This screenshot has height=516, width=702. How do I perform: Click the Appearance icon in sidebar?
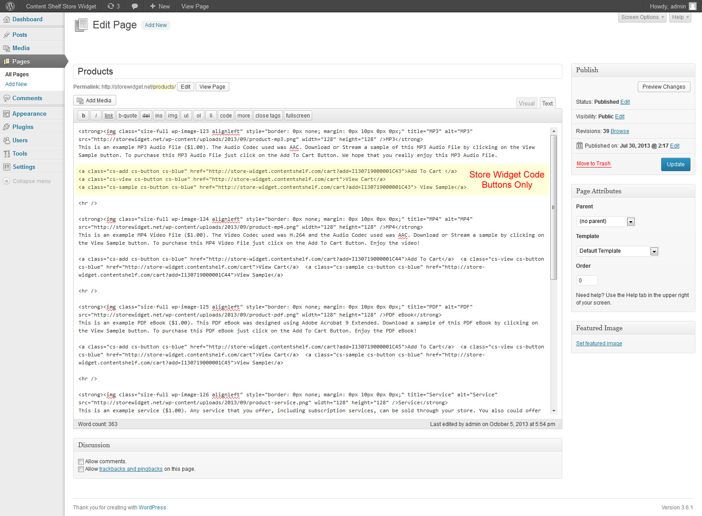tap(7, 114)
